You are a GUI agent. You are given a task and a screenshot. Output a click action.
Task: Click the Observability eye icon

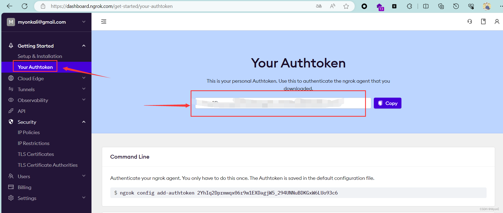click(11, 100)
